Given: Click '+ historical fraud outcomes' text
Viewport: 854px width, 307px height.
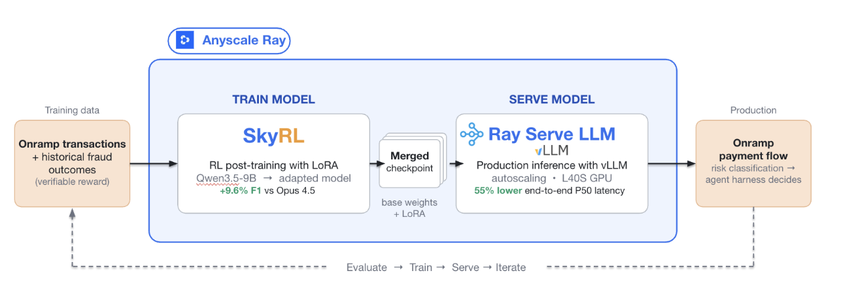Looking at the screenshot, I should 72,163.
